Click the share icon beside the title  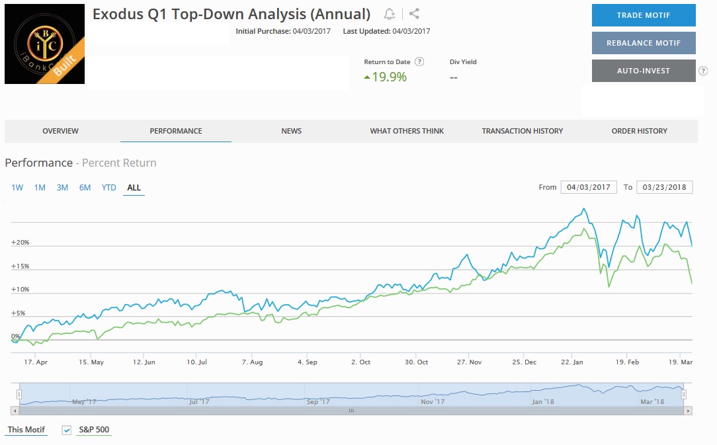(x=414, y=14)
